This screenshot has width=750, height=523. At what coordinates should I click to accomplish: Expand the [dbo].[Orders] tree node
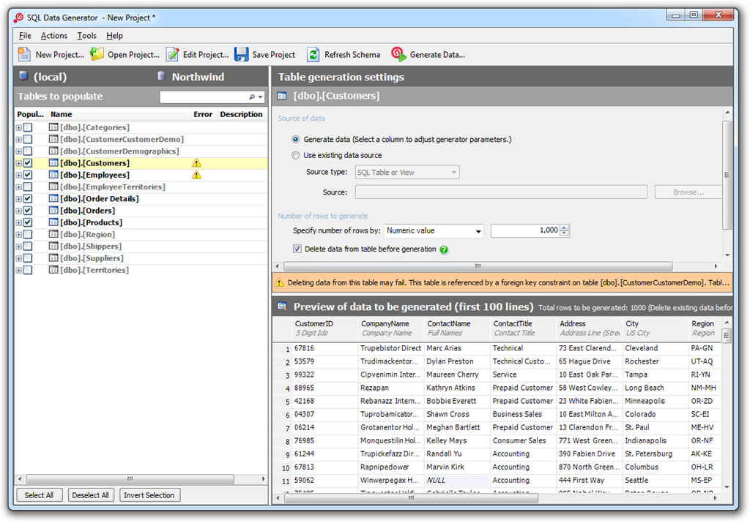18,211
